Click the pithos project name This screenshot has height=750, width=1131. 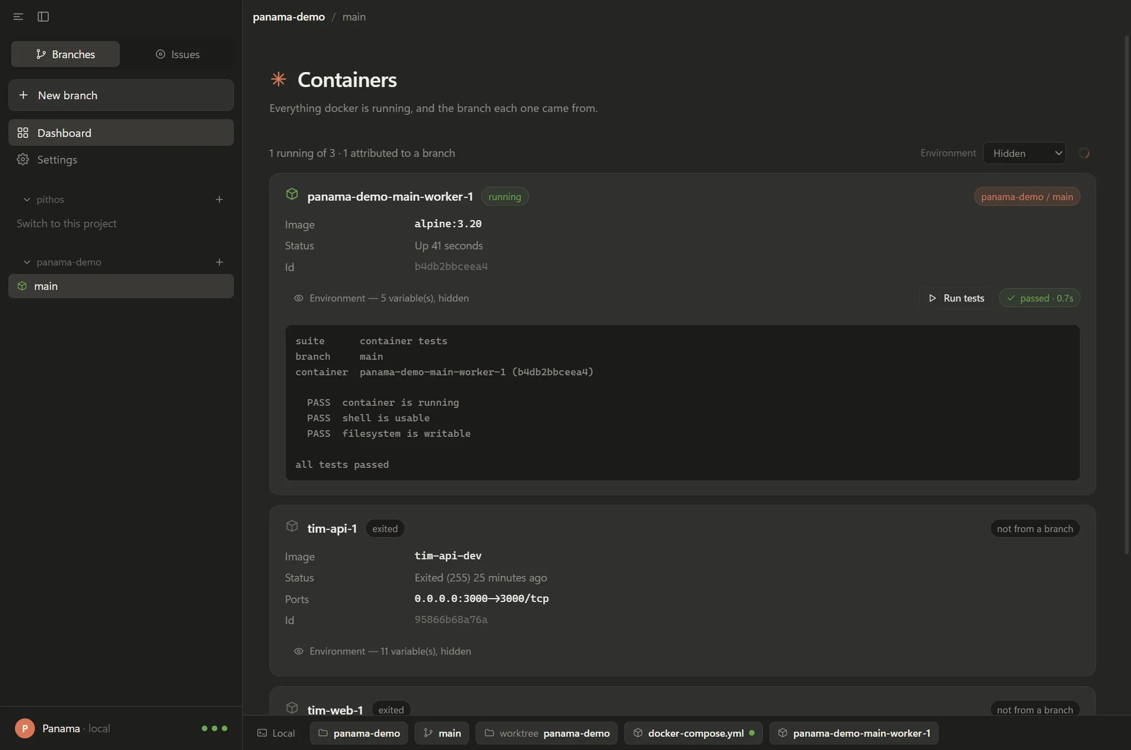(x=50, y=200)
